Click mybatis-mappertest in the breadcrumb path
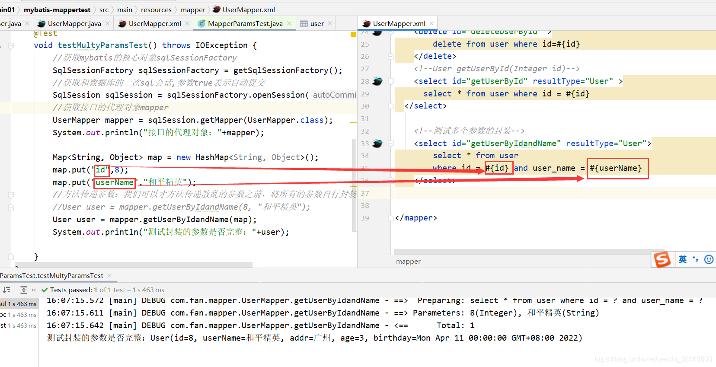Screen dimensions: 716x367 [x=57, y=10]
